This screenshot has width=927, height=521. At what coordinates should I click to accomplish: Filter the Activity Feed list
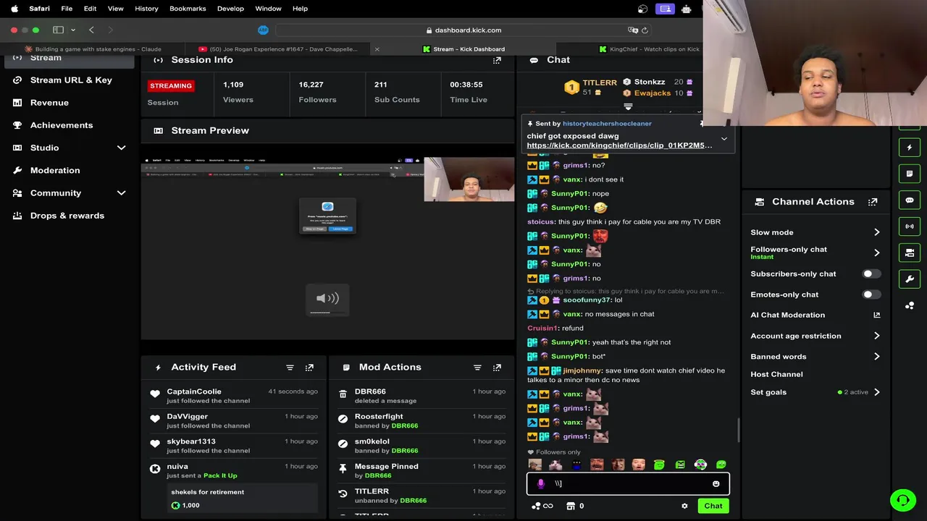290,368
